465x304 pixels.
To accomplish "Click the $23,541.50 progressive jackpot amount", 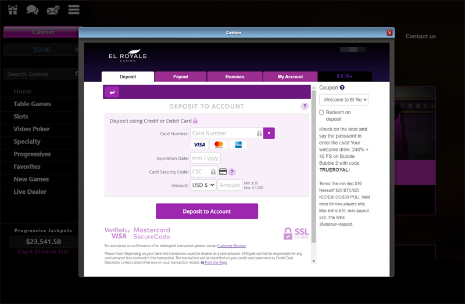I will (x=43, y=241).
